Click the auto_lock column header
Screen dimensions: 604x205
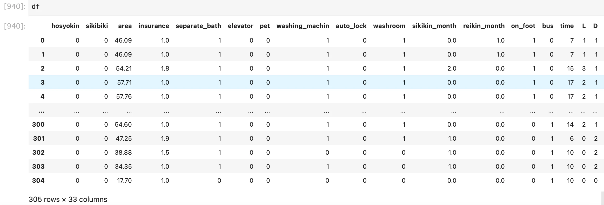pos(351,26)
